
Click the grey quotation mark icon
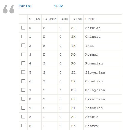(x=9, y=9)
